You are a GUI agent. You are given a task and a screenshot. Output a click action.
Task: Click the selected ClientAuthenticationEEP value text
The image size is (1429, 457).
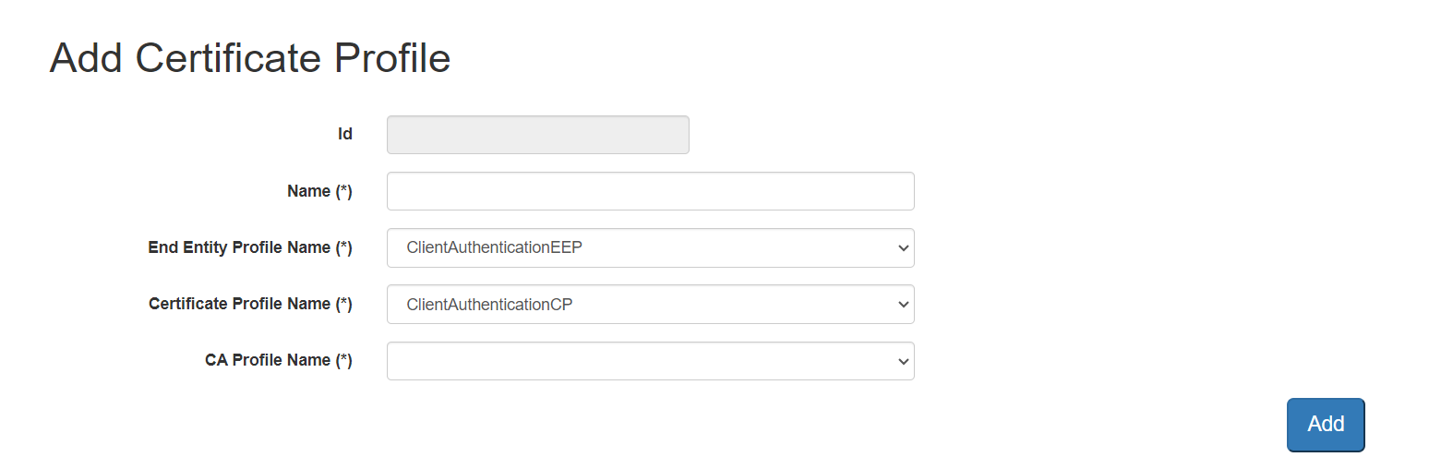(494, 247)
